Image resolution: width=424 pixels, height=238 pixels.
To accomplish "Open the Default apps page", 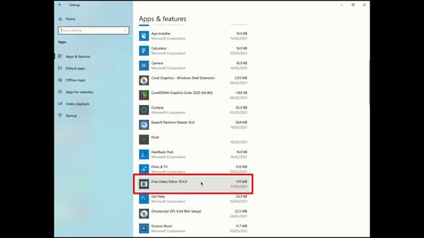I will 75,68.
